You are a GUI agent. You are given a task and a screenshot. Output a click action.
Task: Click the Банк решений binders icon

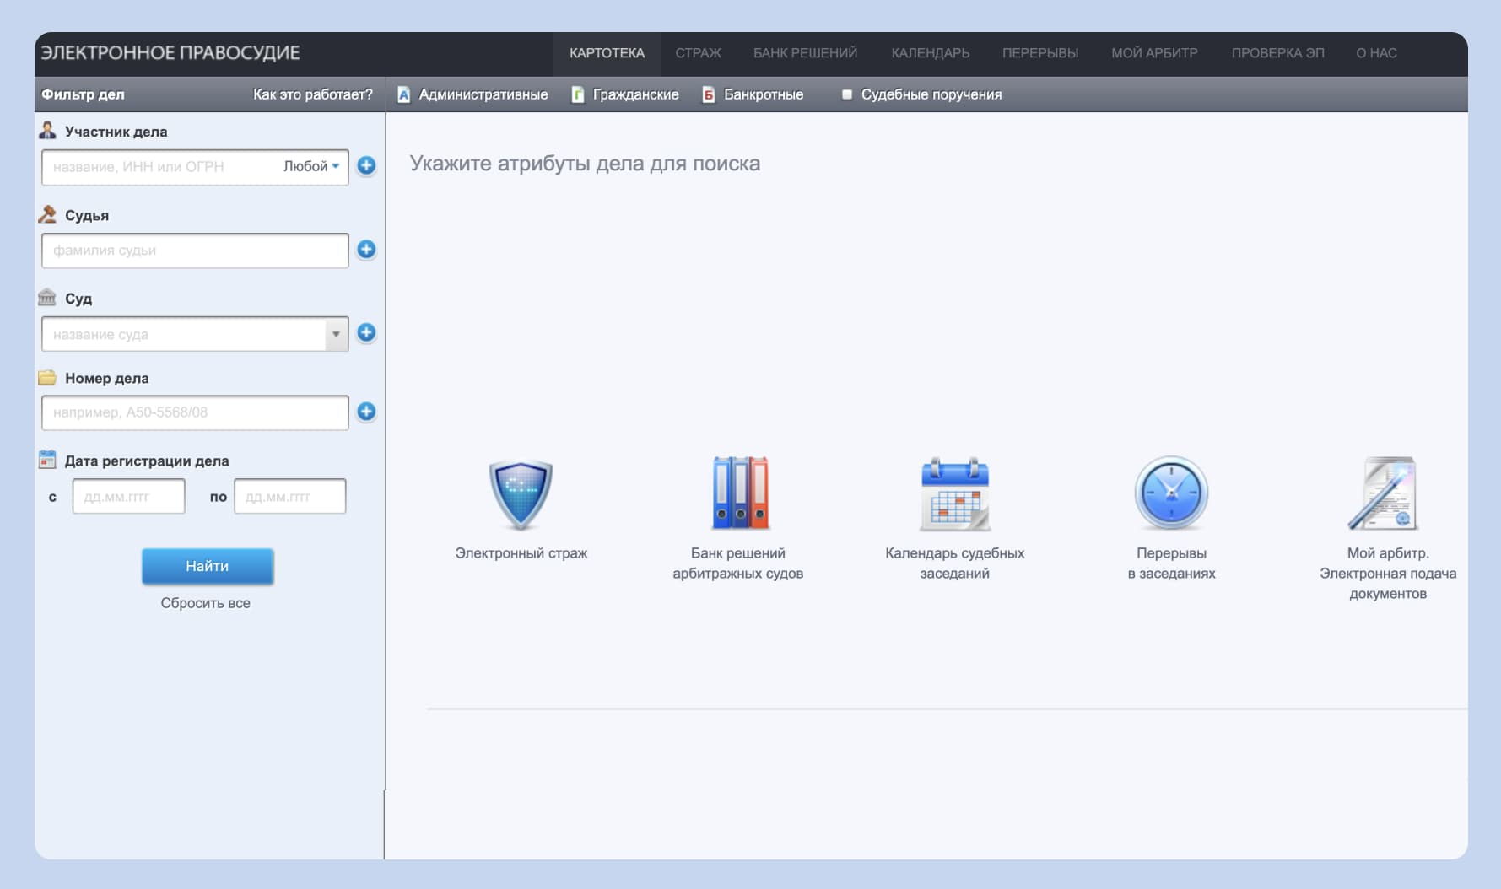click(x=739, y=494)
